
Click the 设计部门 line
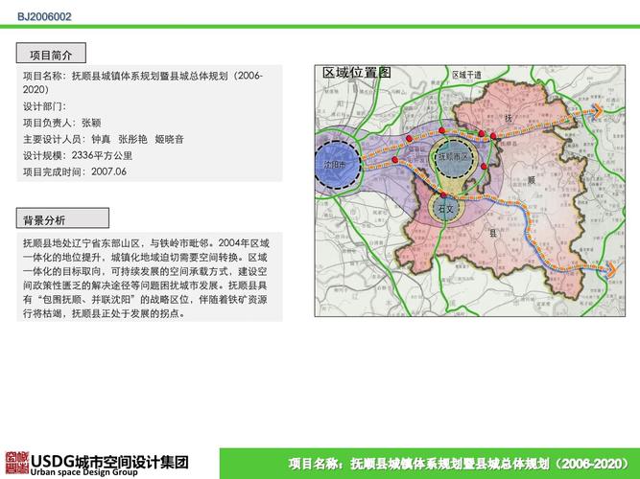pyautogui.click(x=44, y=106)
